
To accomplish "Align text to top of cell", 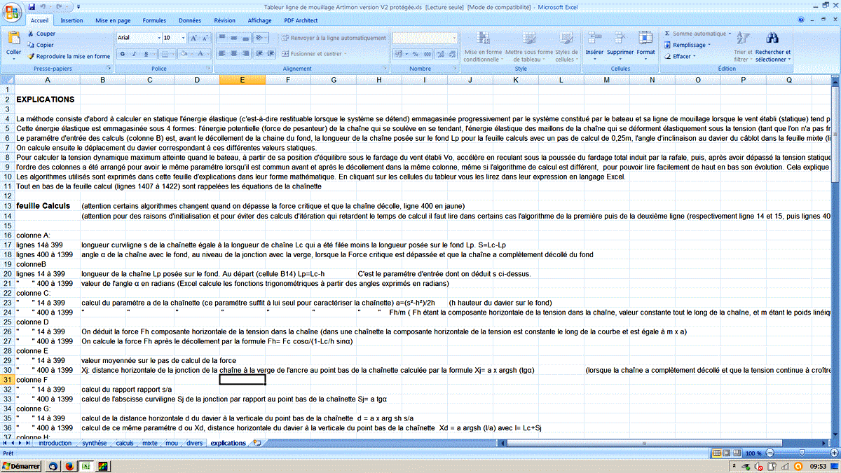I will point(221,37).
